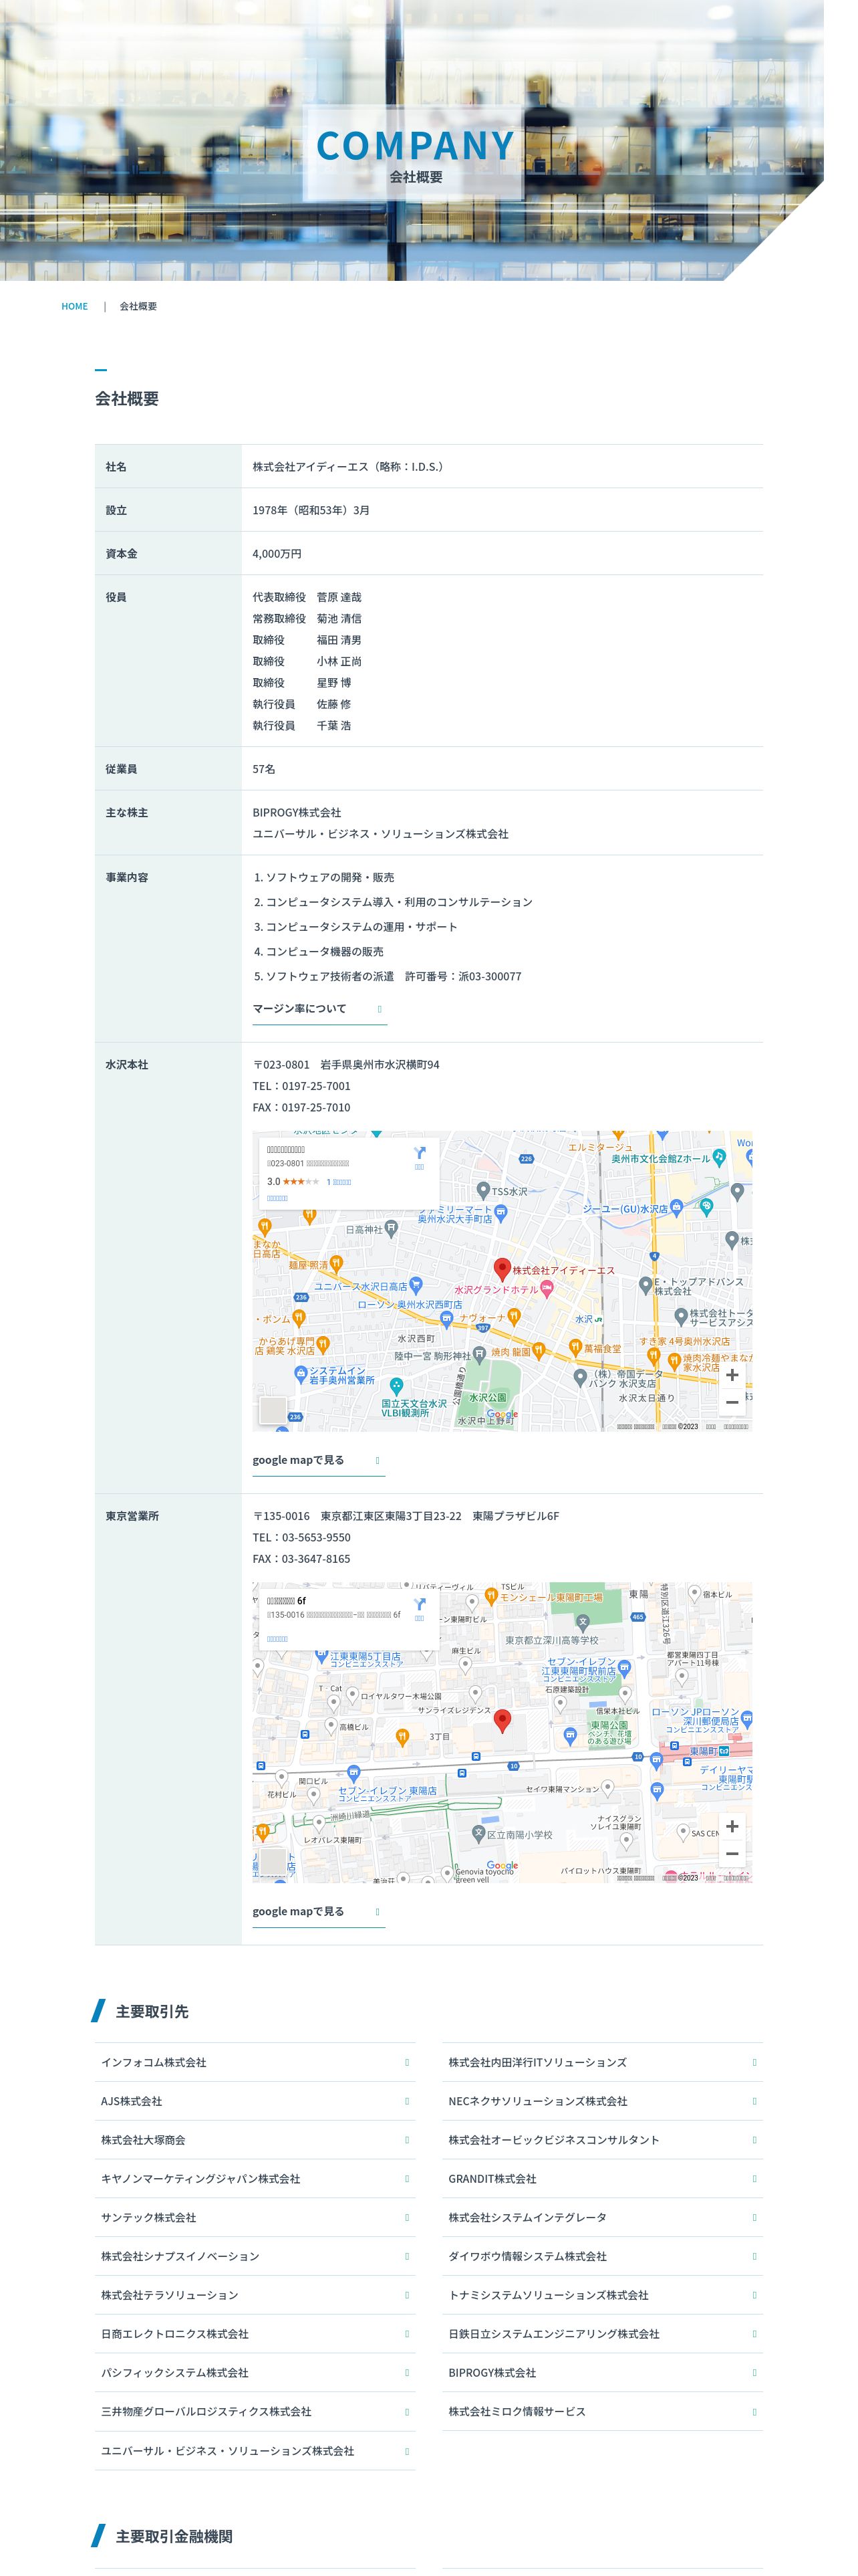
Task: Open 株式会社オービックビジネスコンサルタント link
Action: point(602,2140)
